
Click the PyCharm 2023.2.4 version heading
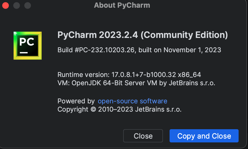tap(98, 35)
